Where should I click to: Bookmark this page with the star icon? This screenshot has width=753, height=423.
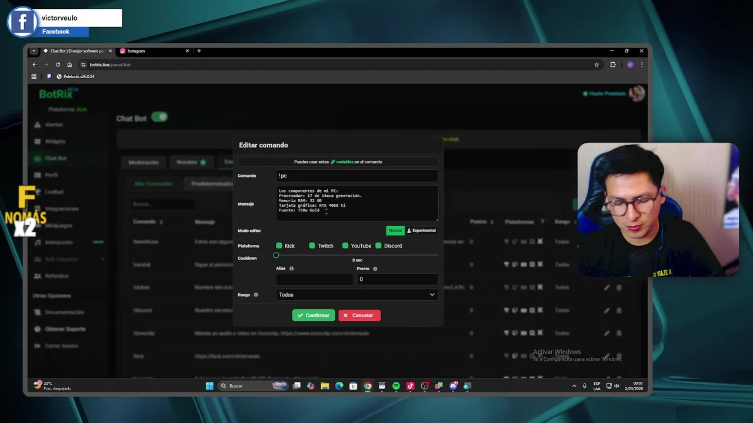597,65
